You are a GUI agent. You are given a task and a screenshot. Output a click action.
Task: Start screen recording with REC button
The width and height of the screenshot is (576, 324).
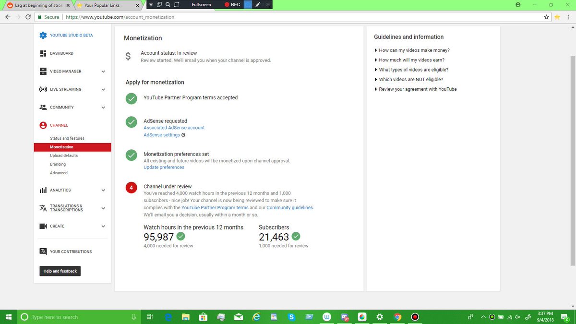[x=232, y=5]
